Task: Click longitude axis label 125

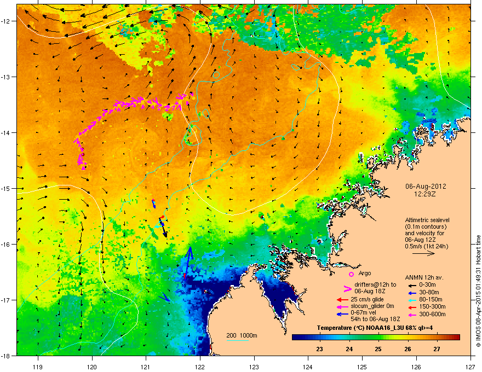Action: coord(362,367)
